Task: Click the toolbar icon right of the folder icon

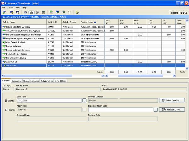Action: pyautogui.click(x=31, y=12)
